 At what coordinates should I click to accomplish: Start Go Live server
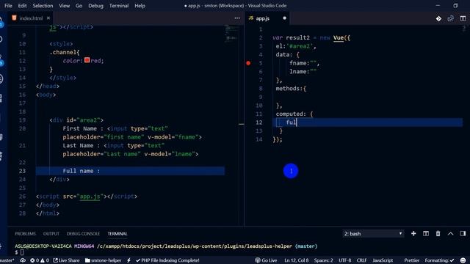coord(266,260)
